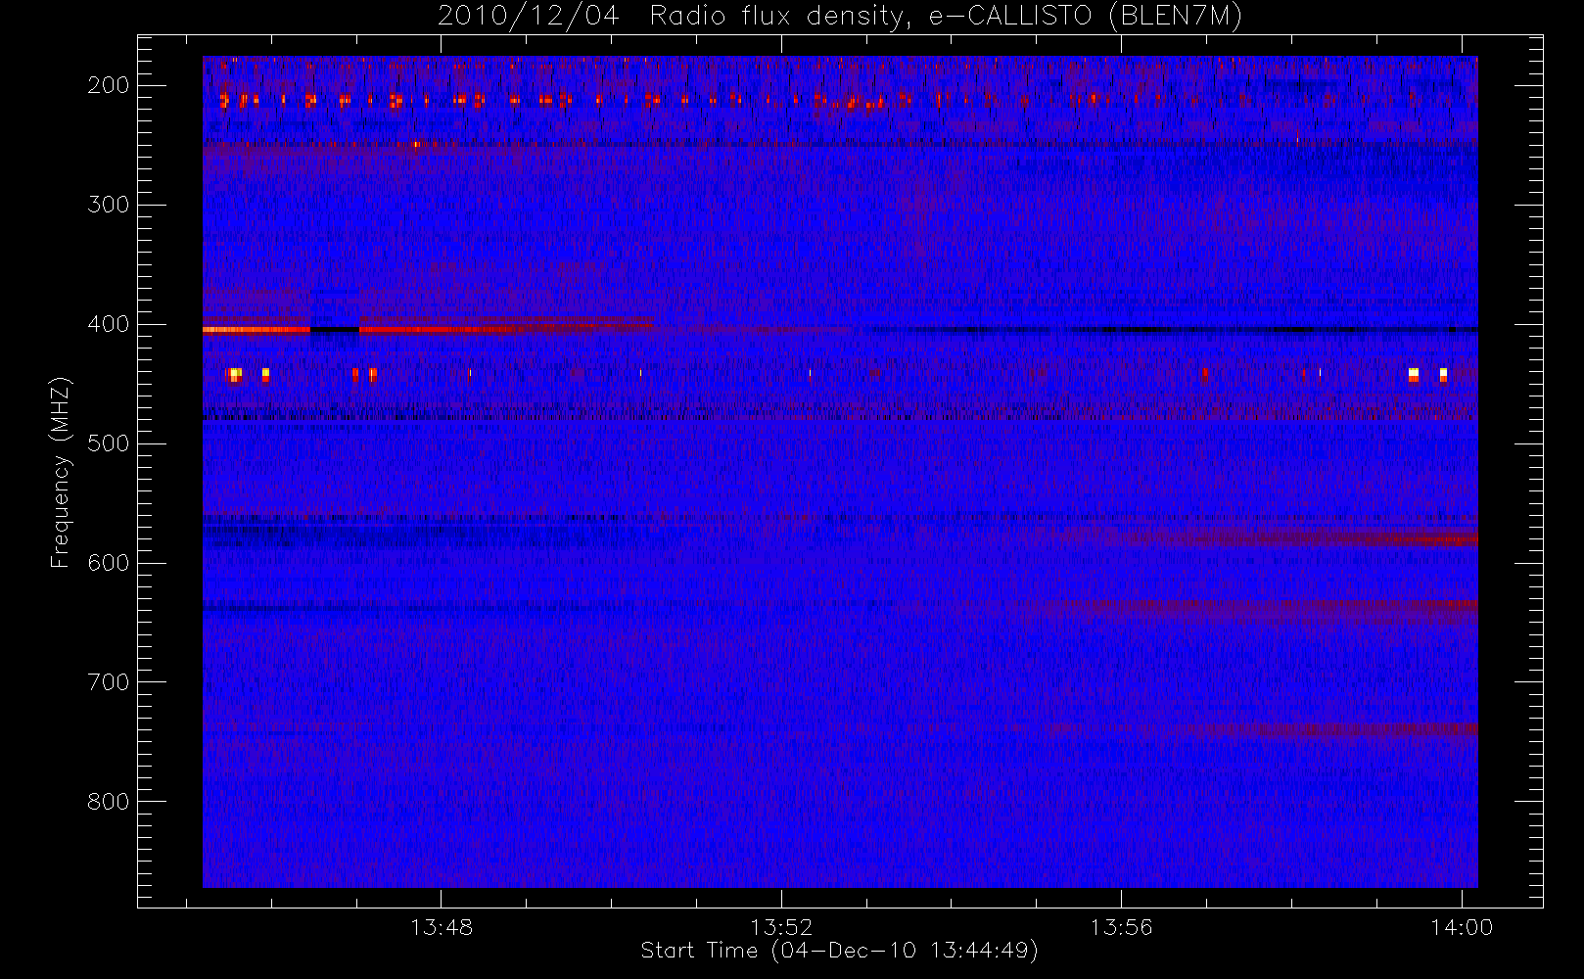Click the 400 frequency tick label
1584x979 pixels.
[109, 324]
